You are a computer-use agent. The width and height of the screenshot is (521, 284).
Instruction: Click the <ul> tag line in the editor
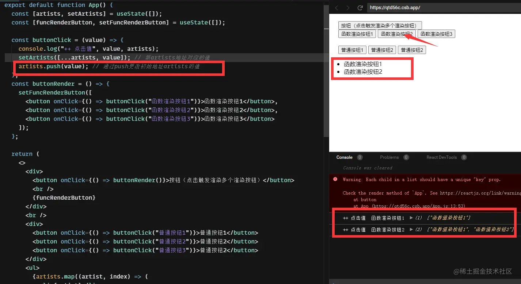click(33, 268)
